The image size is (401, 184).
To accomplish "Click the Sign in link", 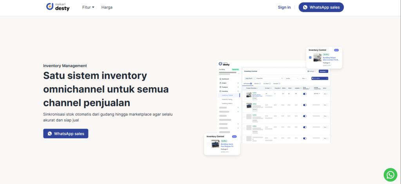I will (284, 7).
